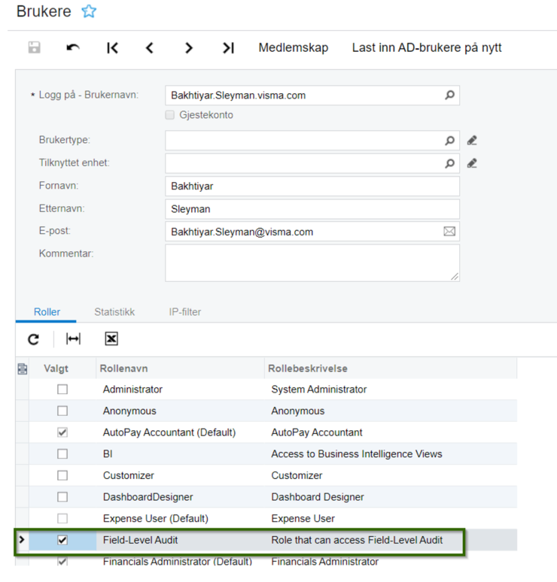Switch to the Statistikk tab
This screenshot has width=557, height=582.
pyautogui.click(x=114, y=311)
